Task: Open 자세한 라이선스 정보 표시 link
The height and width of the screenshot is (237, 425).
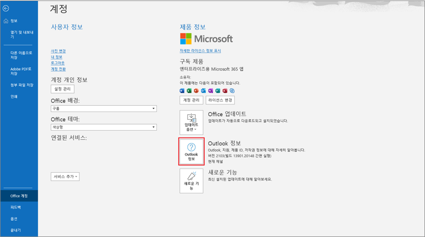Action: pyautogui.click(x=201, y=51)
